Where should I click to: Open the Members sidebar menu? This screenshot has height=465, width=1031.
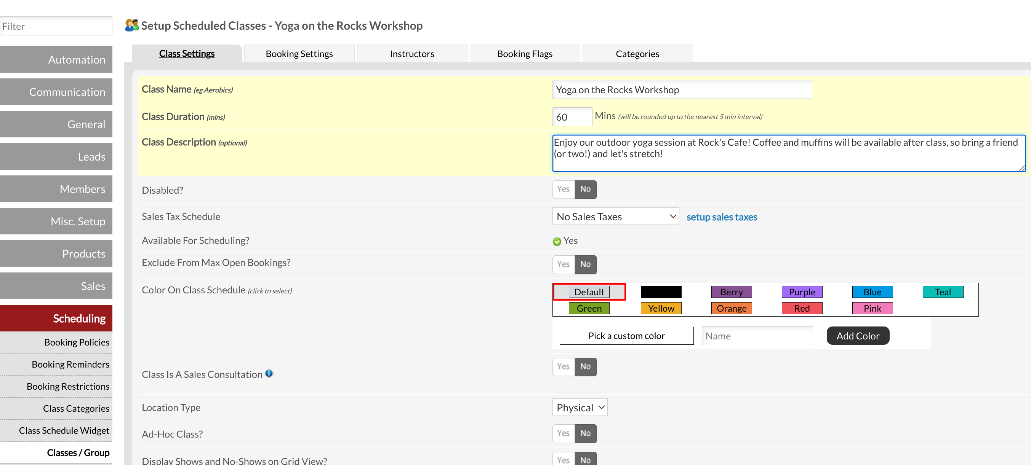click(56, 189)
